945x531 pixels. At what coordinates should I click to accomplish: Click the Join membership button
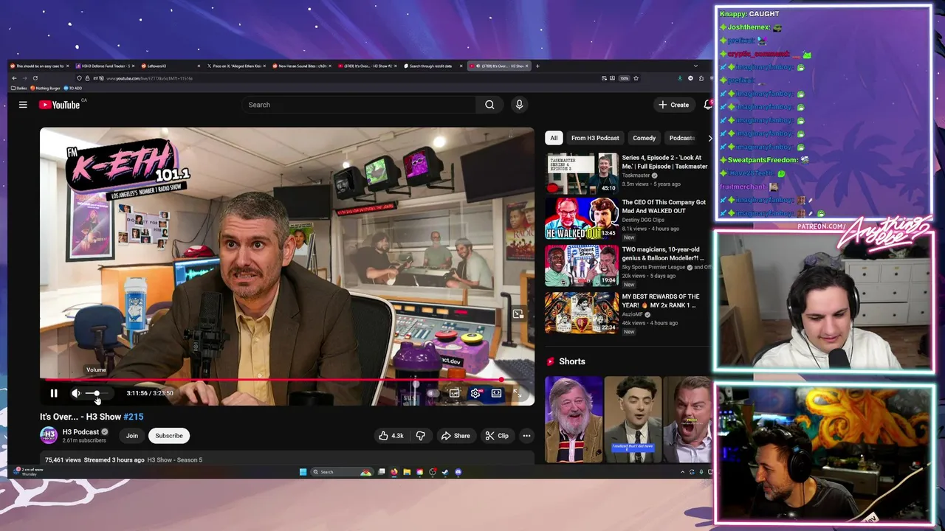click(x=132, y=436)
